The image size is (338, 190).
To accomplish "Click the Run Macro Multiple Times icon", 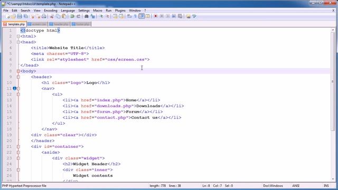I will pos(174,16).
